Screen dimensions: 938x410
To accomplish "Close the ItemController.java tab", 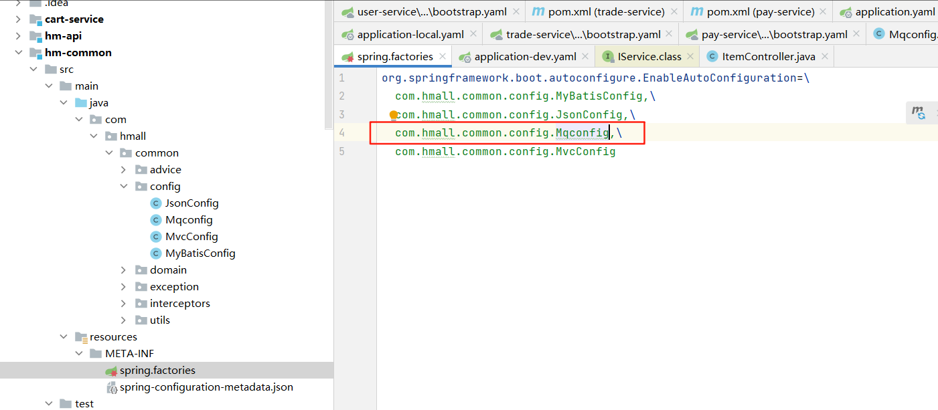I will tap(824, 57).
